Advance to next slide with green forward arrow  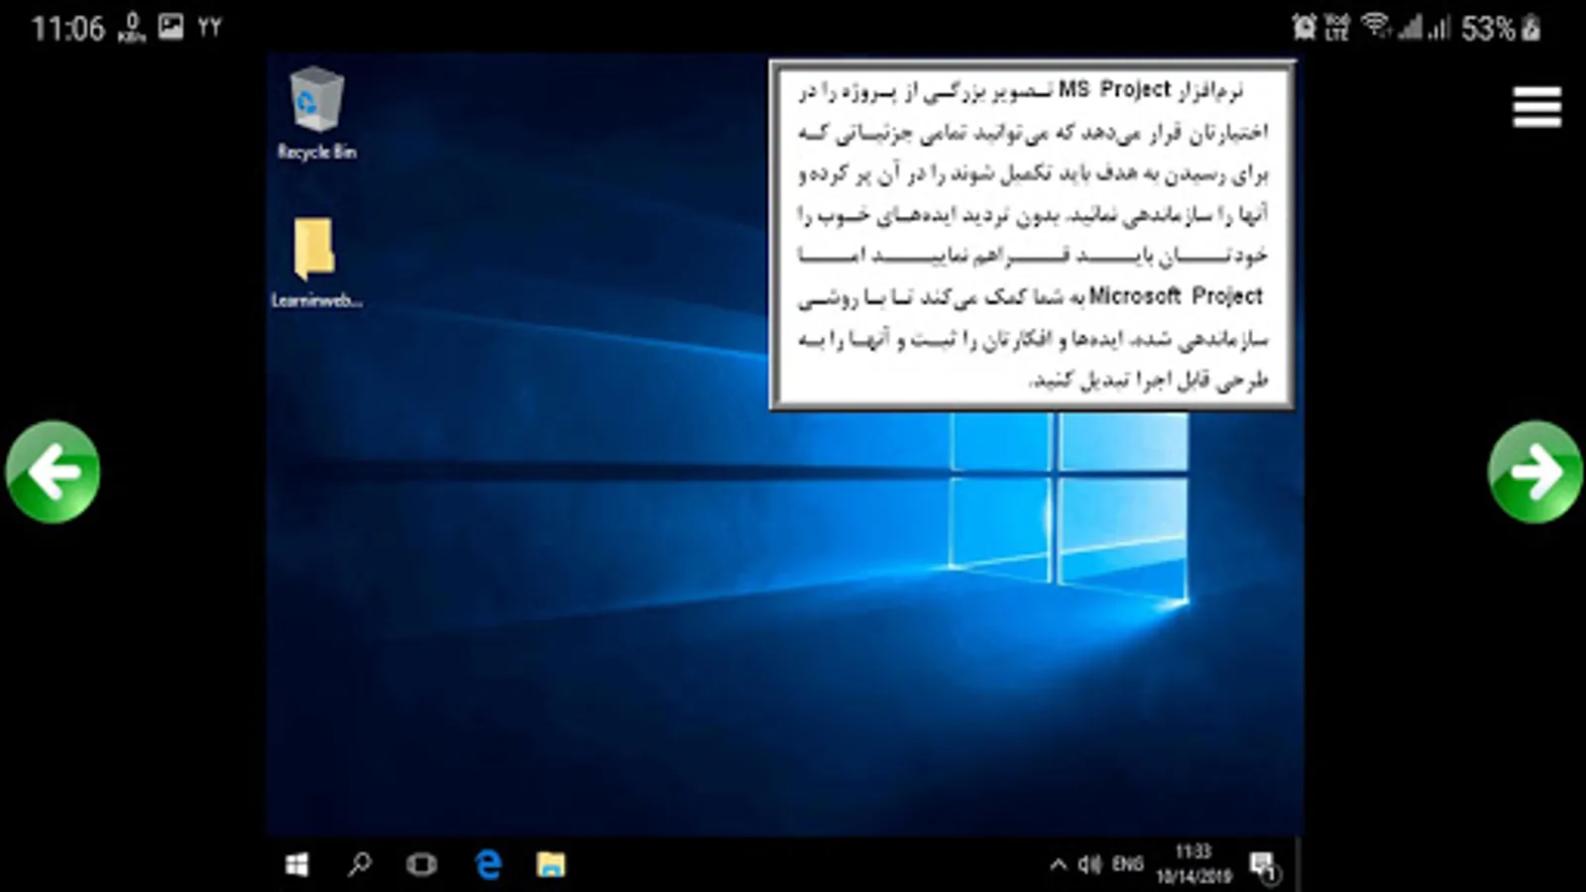click(x=1534, y=472)
